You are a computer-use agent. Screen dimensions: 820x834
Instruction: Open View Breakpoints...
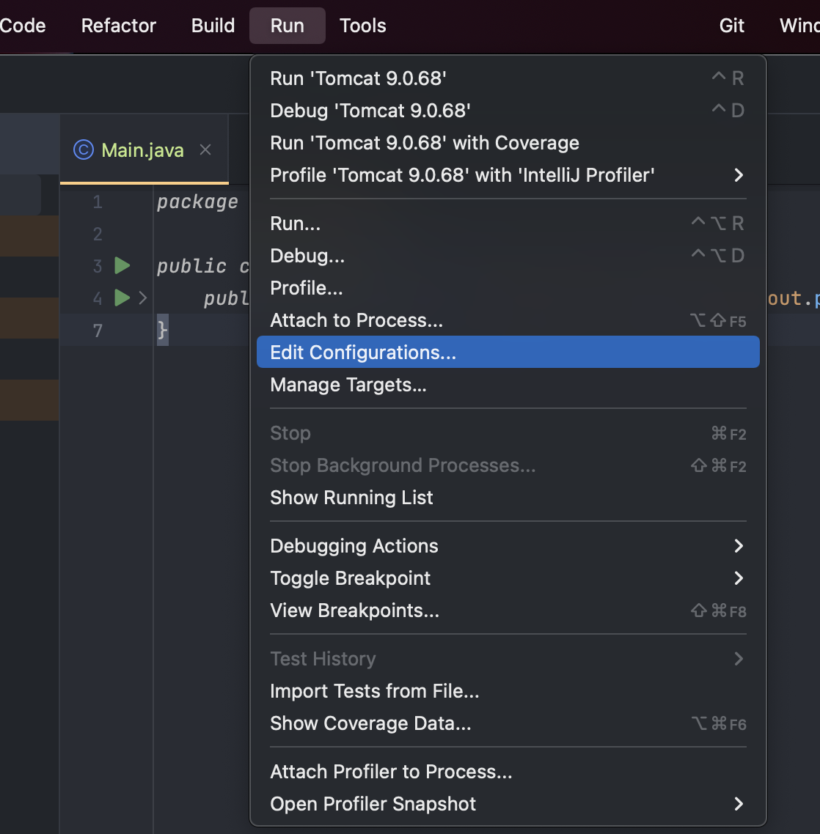click(x=508, y=610)
